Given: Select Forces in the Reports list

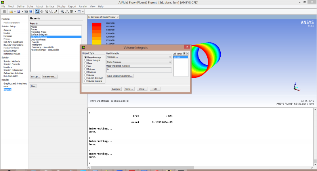Looking at the screenshot, I should pos(34,29).
